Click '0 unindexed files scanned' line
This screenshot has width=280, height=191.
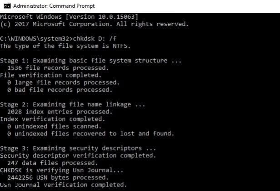(54, 126)
